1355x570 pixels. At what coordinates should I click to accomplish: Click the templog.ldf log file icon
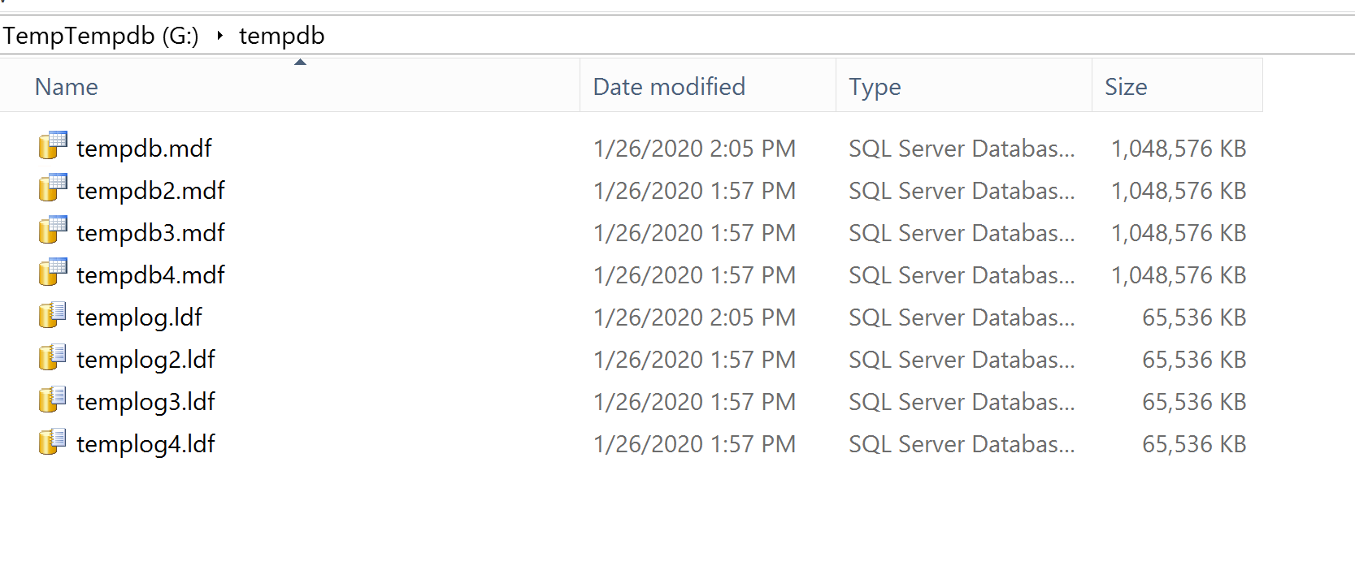click(53, 315)
